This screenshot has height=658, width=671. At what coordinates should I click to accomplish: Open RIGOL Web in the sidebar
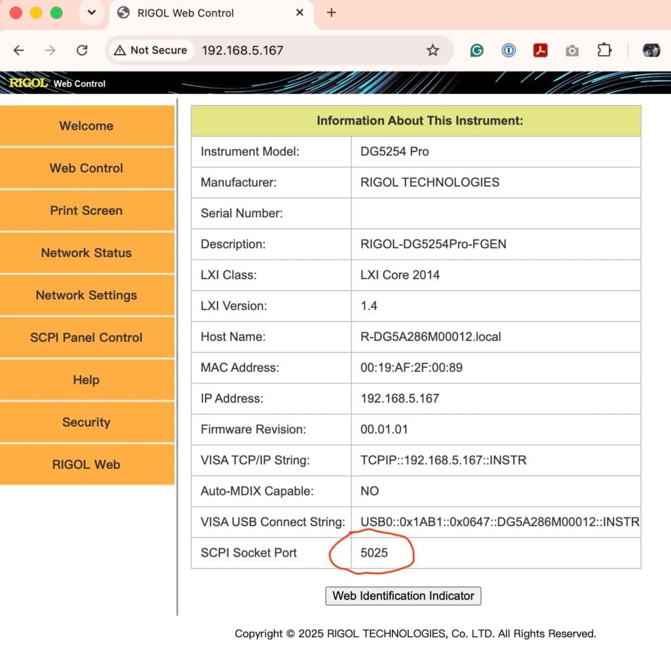point(87,465)
